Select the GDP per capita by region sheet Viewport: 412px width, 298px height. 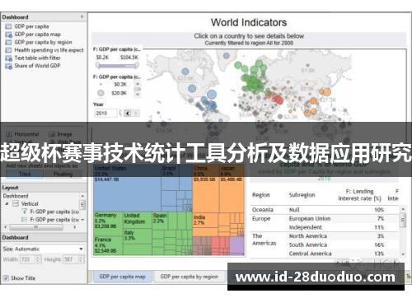(43, 42)
